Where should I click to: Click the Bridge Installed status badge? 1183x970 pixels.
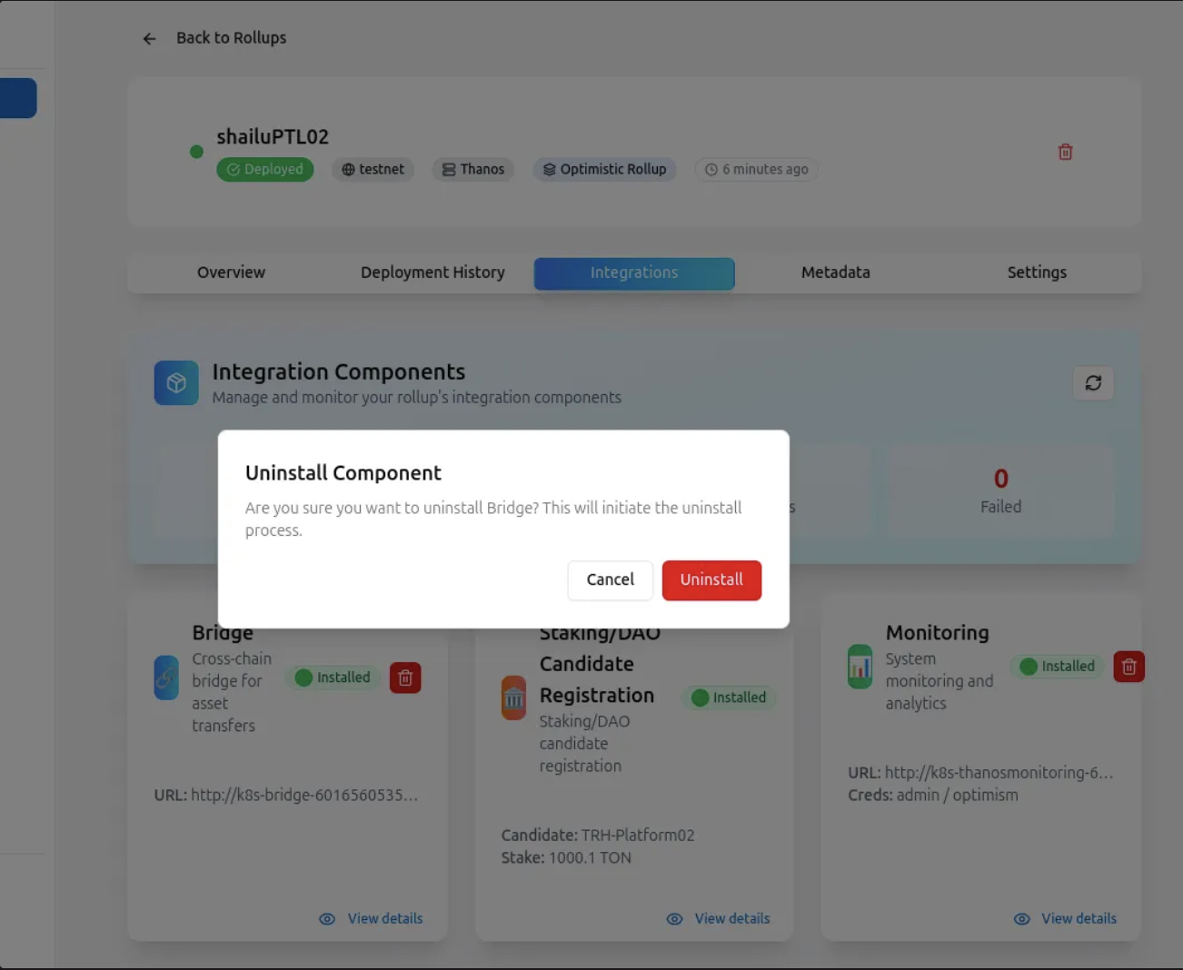point(333,678)
